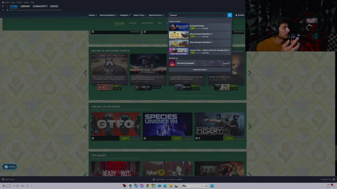Open the Friends menu
This screenshot has height=189, width=337.
tap(19, 2)
